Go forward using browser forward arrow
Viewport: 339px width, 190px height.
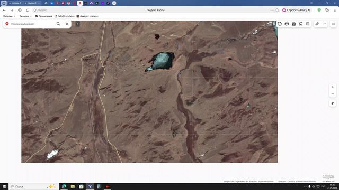click(x=12, y=10)
